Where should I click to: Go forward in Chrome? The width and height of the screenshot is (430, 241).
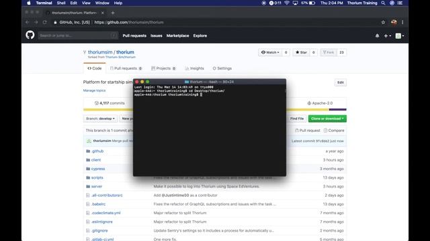(36, 22)
